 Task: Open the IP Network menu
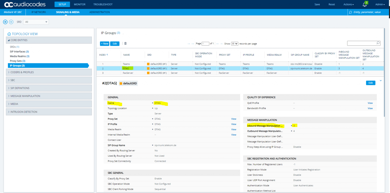point(39,12)
